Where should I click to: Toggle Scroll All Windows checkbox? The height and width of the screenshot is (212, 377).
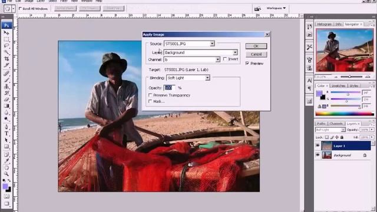click(20, 9)
